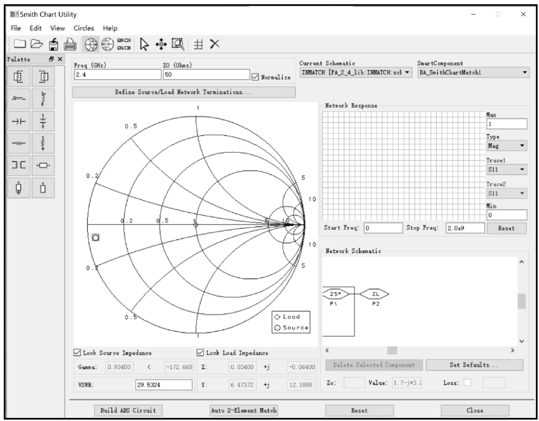The image size is (539, 421).
Task: Click Auto 2-Element Match button
Action: tap(244, 410)
